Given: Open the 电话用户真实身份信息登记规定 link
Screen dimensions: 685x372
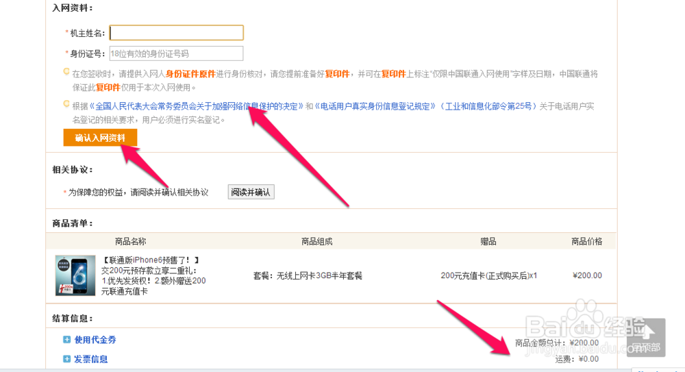Looking at the screenshot, I should (x=375, y=106).
